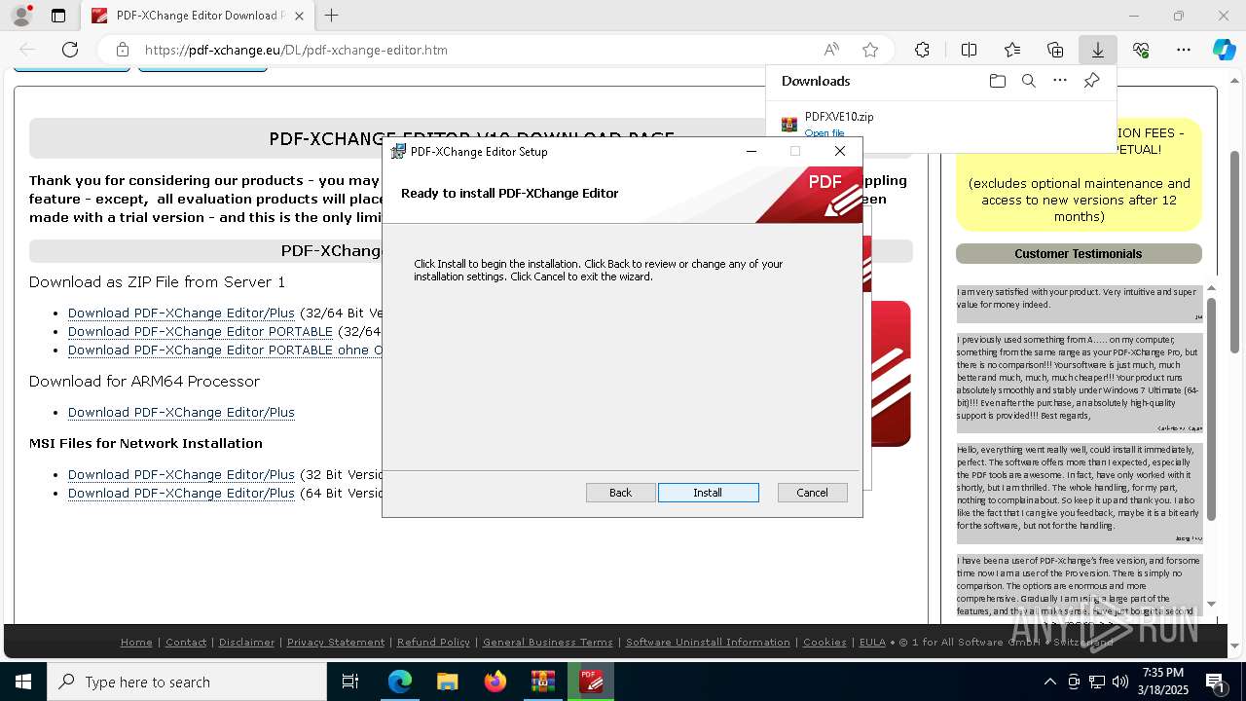Open volume control in system tray
Viewport: 1246px width, 701px height.
pos(1120,682)
